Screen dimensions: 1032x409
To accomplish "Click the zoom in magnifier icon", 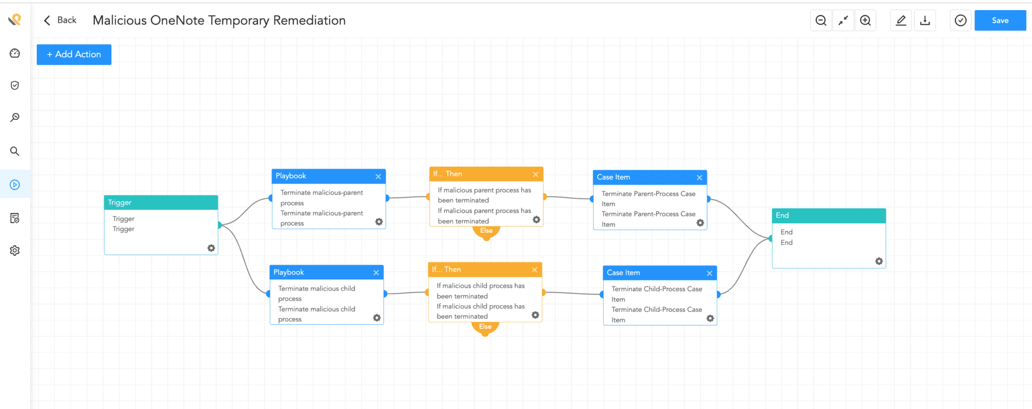I will tap(865, 21).
